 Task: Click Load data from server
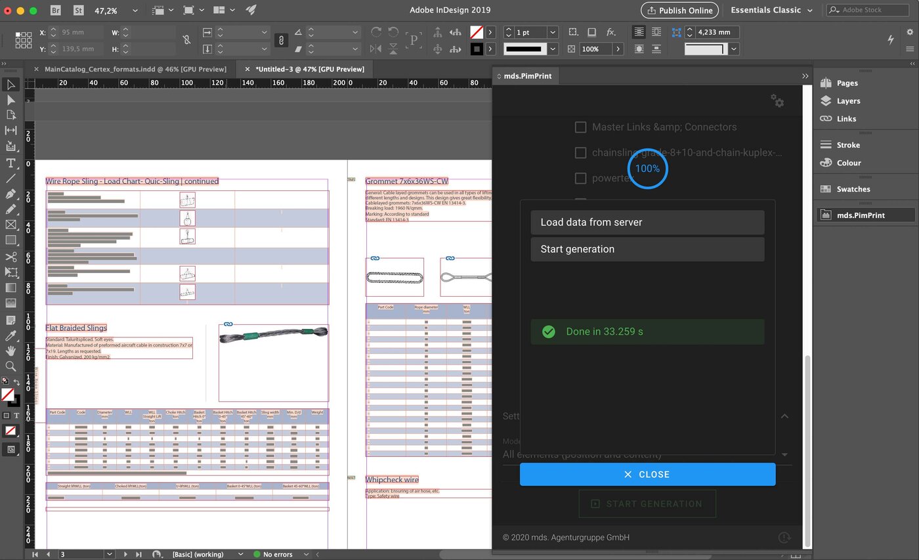647,223
